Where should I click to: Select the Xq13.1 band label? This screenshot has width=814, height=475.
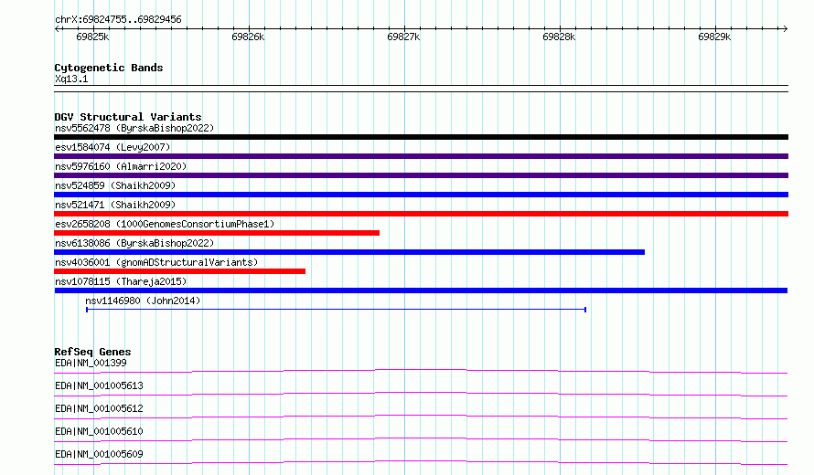tap(71, 79)
